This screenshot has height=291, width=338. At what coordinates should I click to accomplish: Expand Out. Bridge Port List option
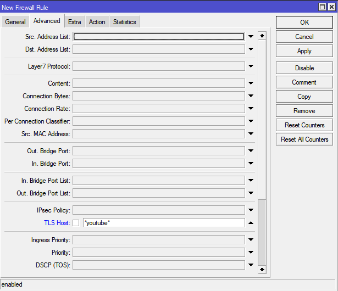pyautogui.click(x=251, y=193)
